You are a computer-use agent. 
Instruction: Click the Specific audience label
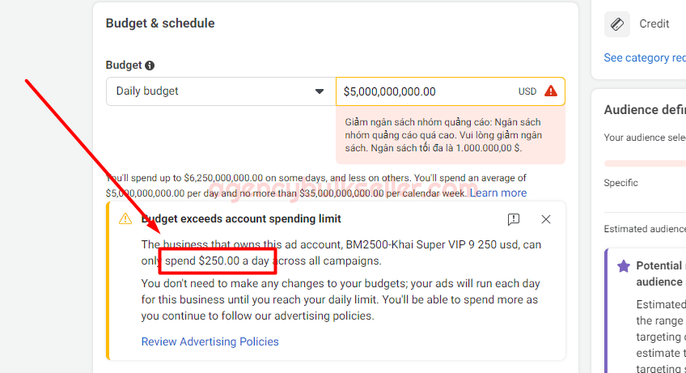click(x=621, y=183)
